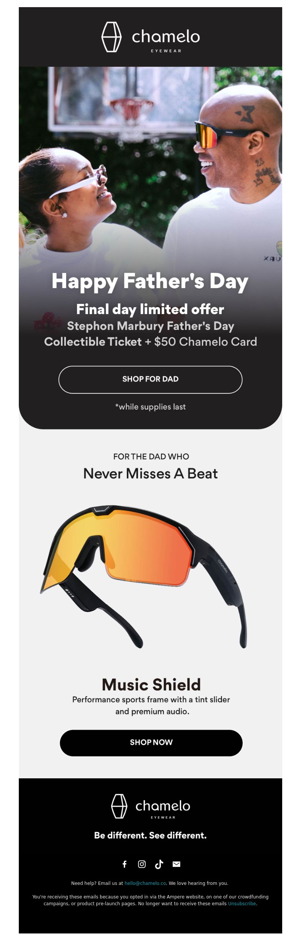
Task: Click the Unsubscribe link
Action: pos(242,903)
